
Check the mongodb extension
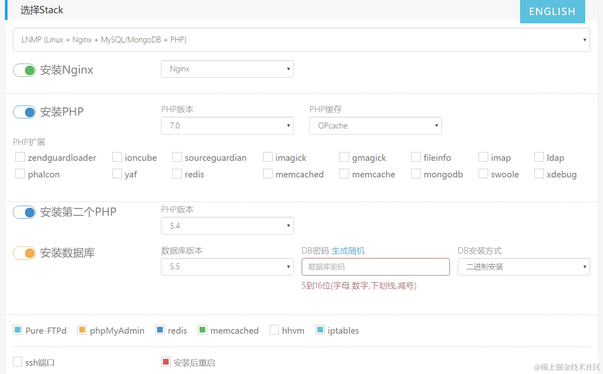pos(416,173)
